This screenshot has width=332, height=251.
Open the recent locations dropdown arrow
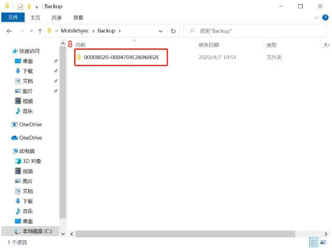coord(31,31)
